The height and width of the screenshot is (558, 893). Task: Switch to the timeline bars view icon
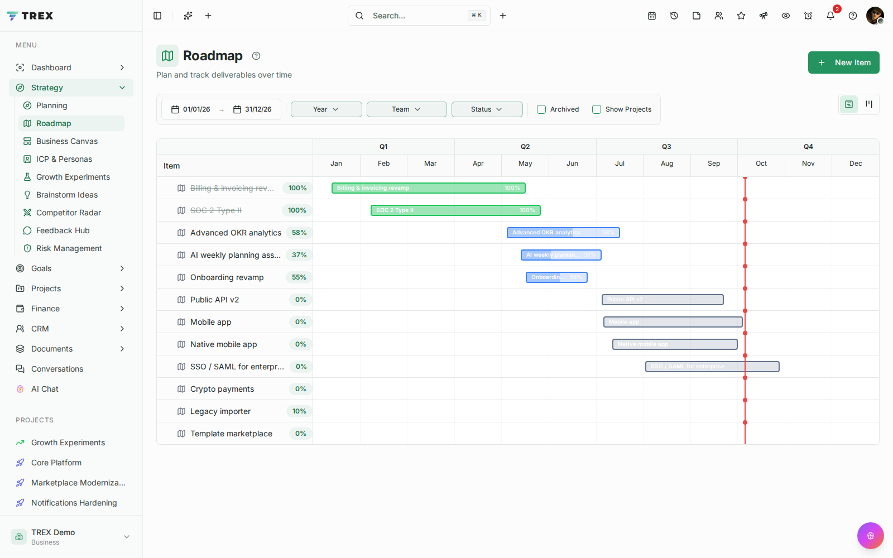pyautogui.click(x=869, y=104)
